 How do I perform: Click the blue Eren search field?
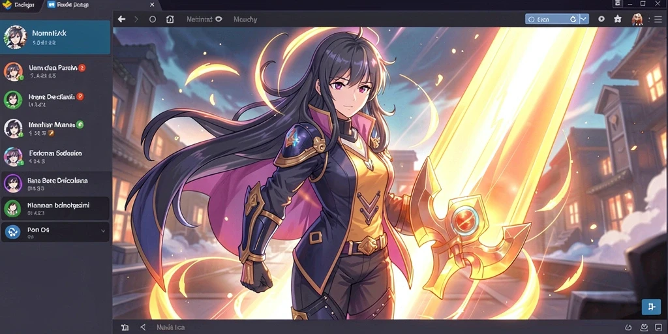557,19
